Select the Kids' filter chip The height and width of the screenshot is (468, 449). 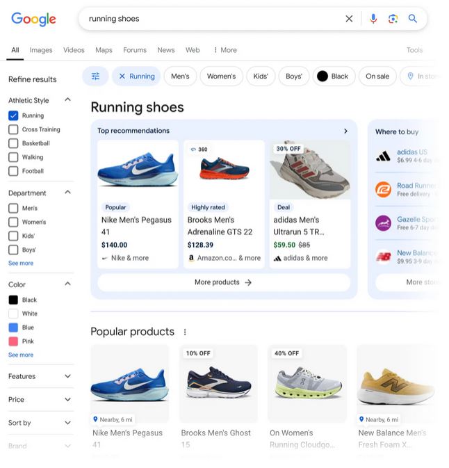coord(261,76)
